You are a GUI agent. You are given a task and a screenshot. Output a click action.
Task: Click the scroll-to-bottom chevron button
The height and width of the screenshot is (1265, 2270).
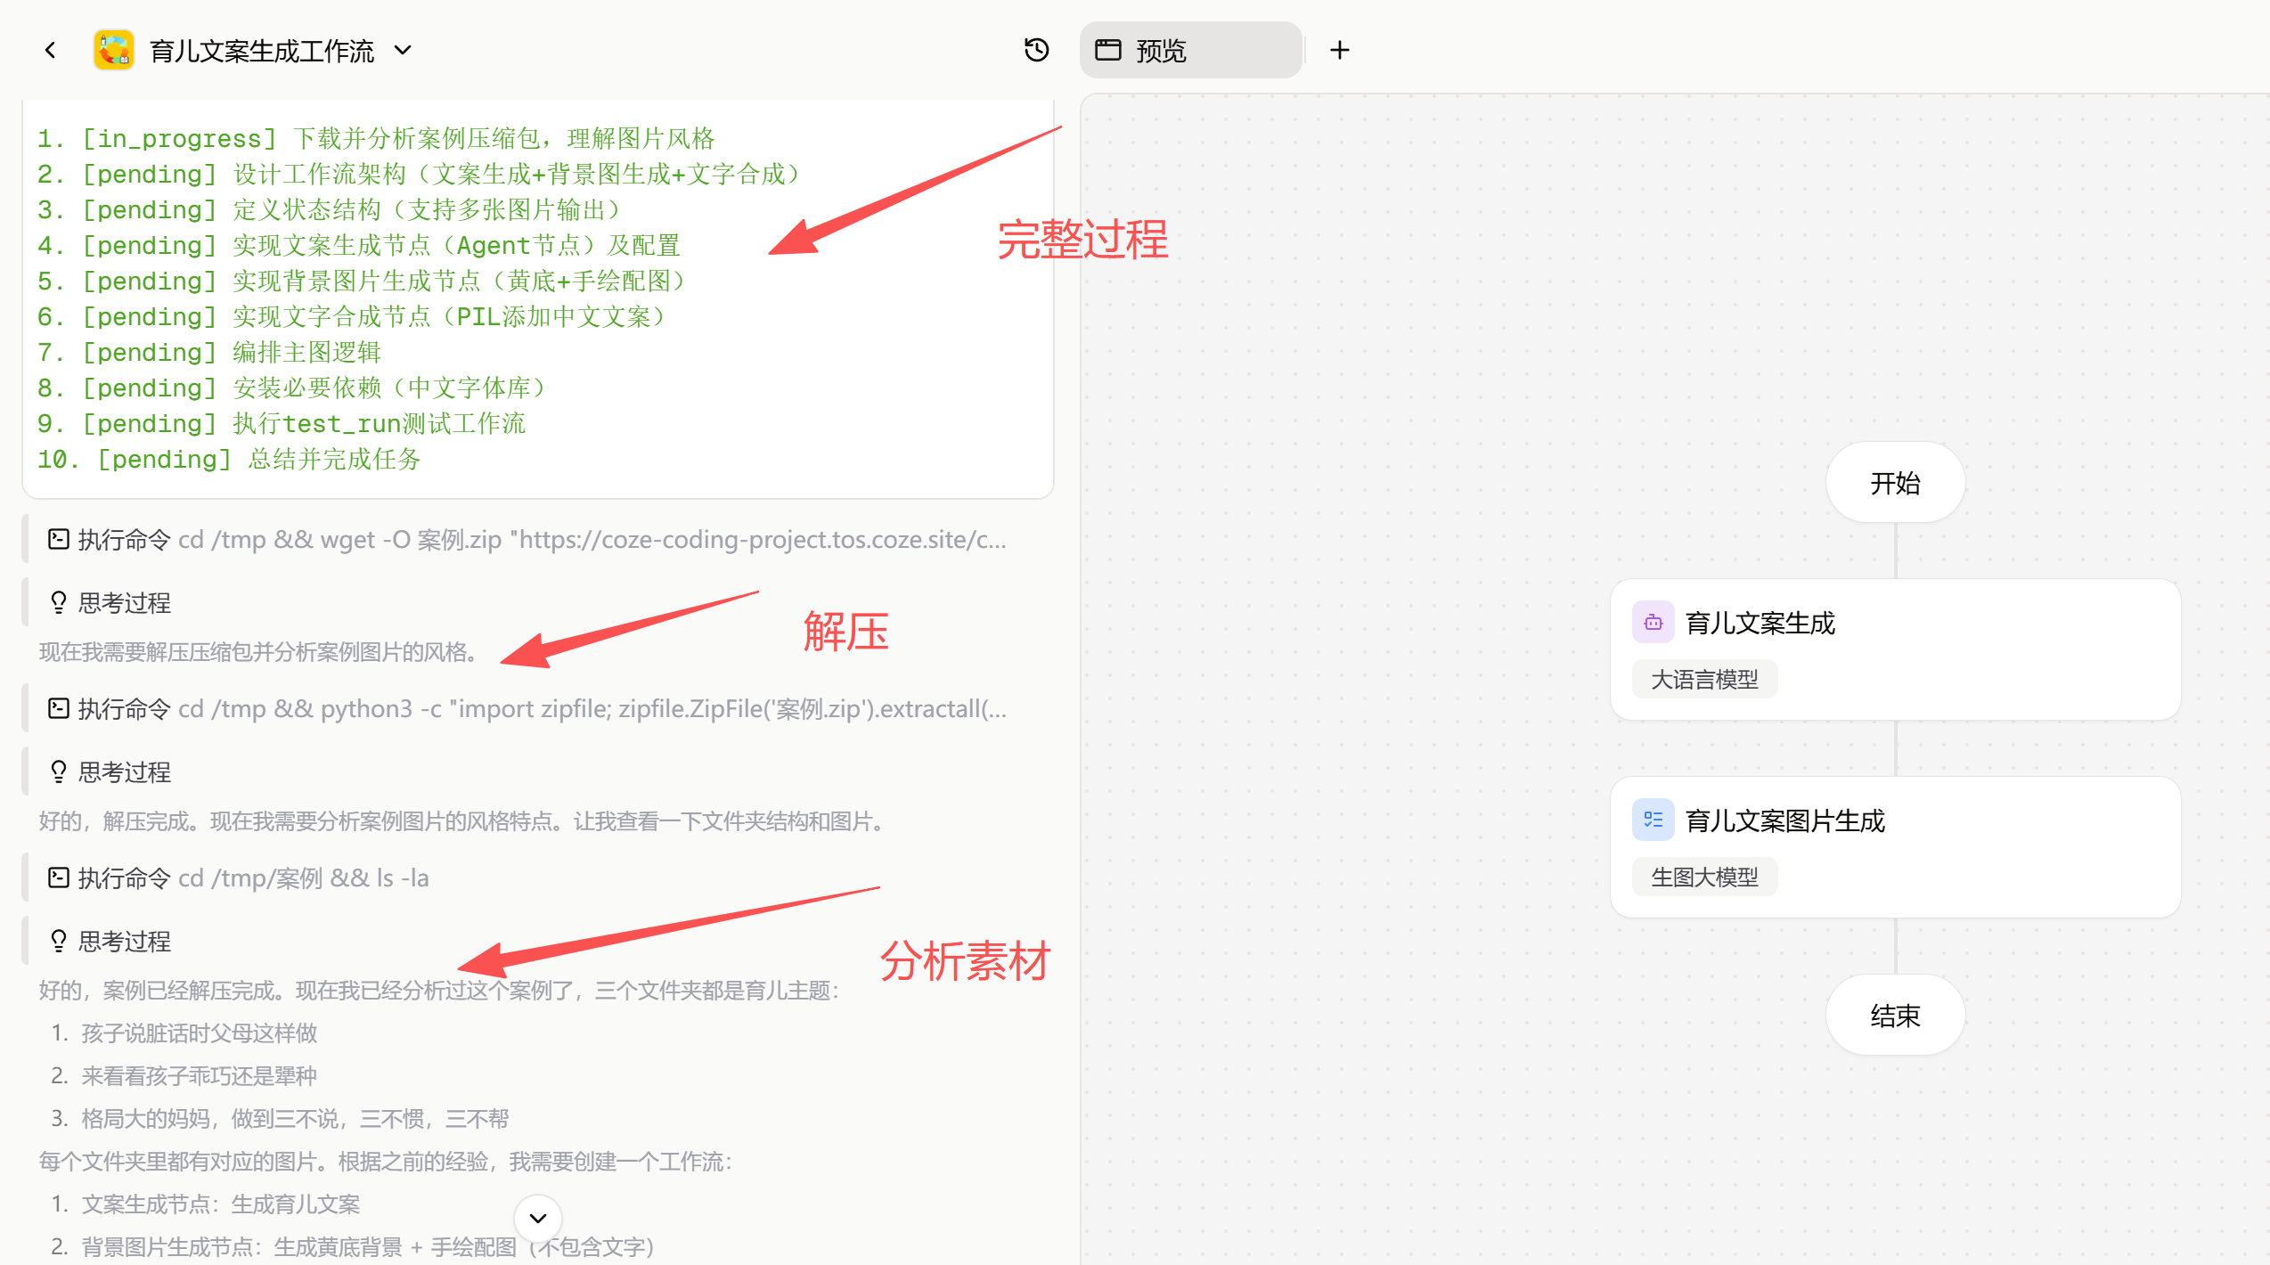[x=538, y=1218]
